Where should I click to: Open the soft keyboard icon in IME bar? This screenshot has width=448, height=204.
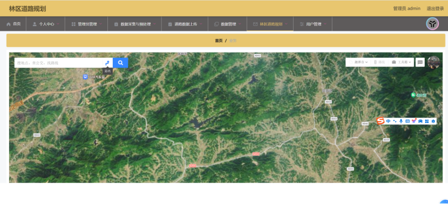pyautogui.click(x=408, y=121)
